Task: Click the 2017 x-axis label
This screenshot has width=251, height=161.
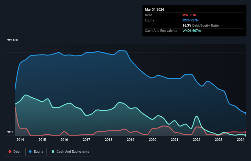Action: pos(87,140)
